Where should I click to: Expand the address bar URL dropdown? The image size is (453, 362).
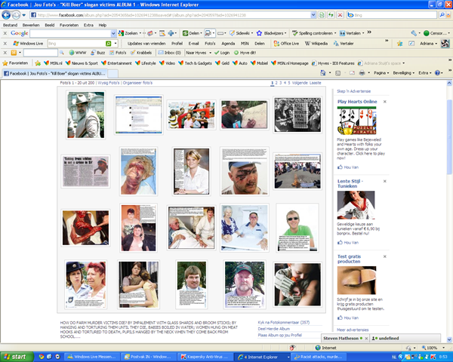click(313, 15)
